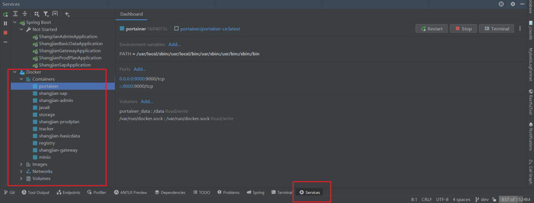Click the Expand All icon in Services toolbar
This screenshot has width=534, height=203.
tap(15, 14)
